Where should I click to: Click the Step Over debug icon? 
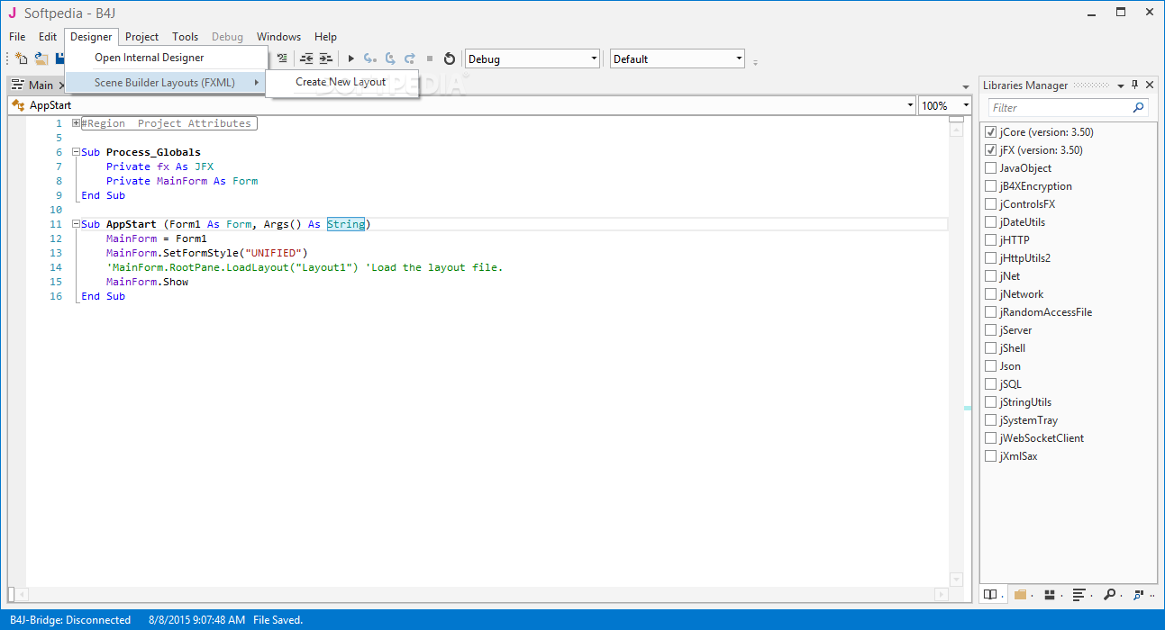tap(390, 58)
